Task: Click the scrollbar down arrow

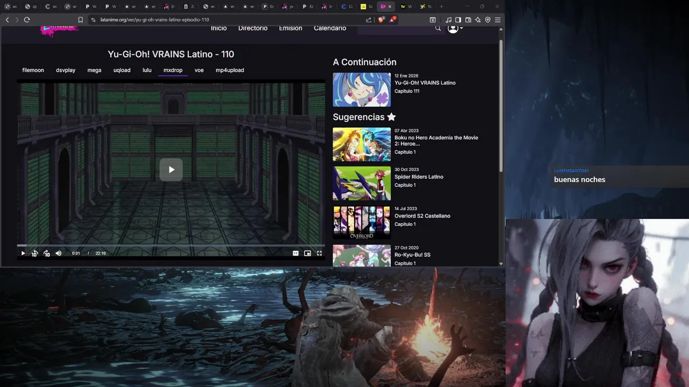Action: pos(501,263)
